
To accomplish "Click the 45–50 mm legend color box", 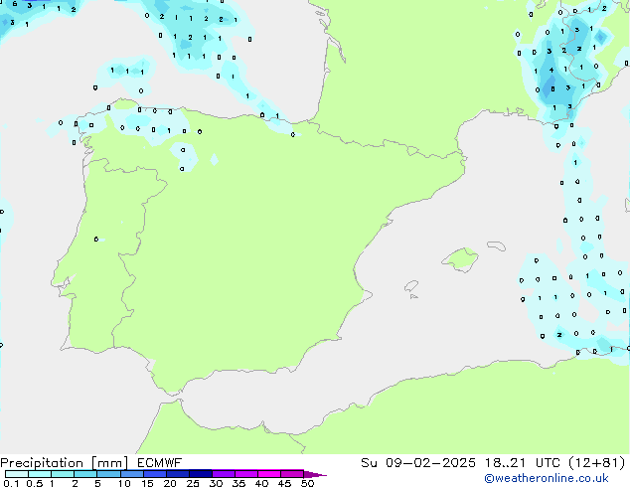I will pos(292,474).
